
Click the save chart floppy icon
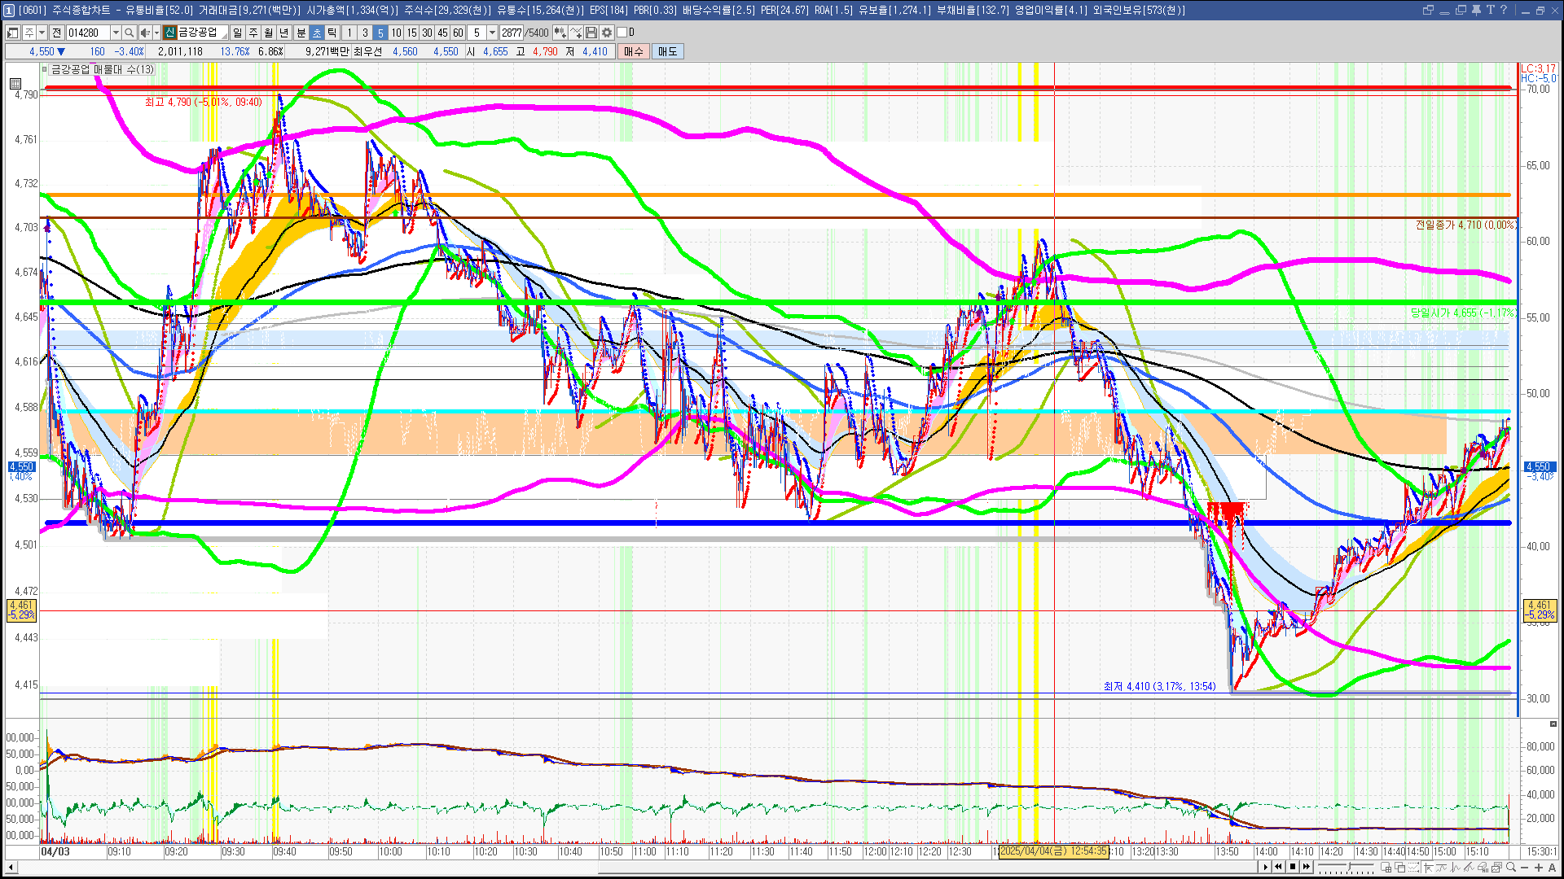(591, 33)
